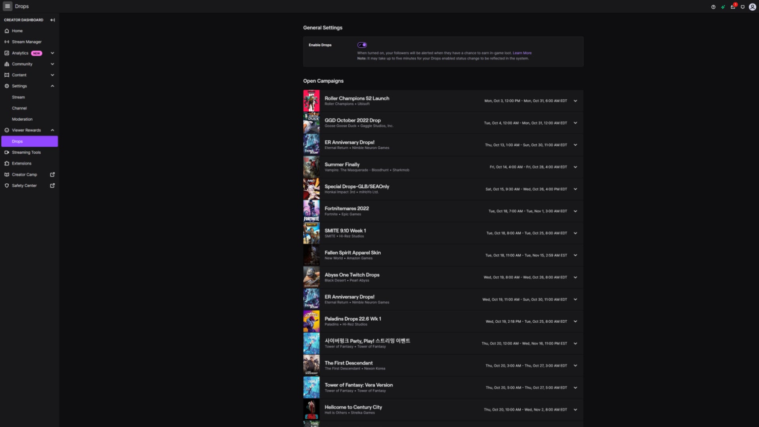Image resolution: width=759 pixels, height=427 pixels.
Task: Open Creator Camp in a new tab
Action: [x=25, y=174]
